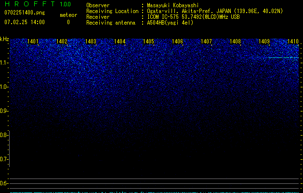Click the Receiving Location label
This screenshot has width=303, height=193.
112,11
